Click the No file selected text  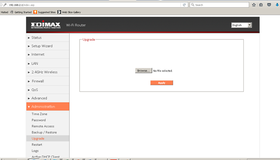pyautogui.click(x=163, y=71)
